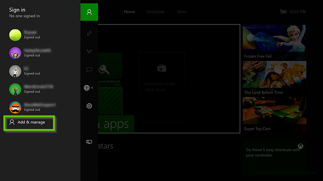
Task: Open the Settings gear icon
Action: (x=89, y=106)
